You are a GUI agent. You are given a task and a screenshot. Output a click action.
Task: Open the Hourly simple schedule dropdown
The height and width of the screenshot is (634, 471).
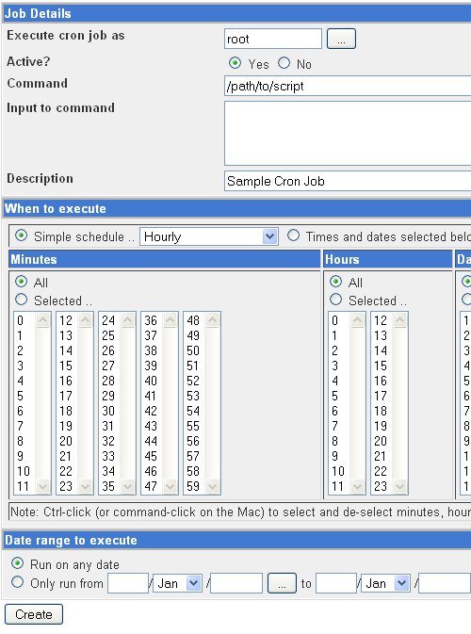tap(208, 236)
